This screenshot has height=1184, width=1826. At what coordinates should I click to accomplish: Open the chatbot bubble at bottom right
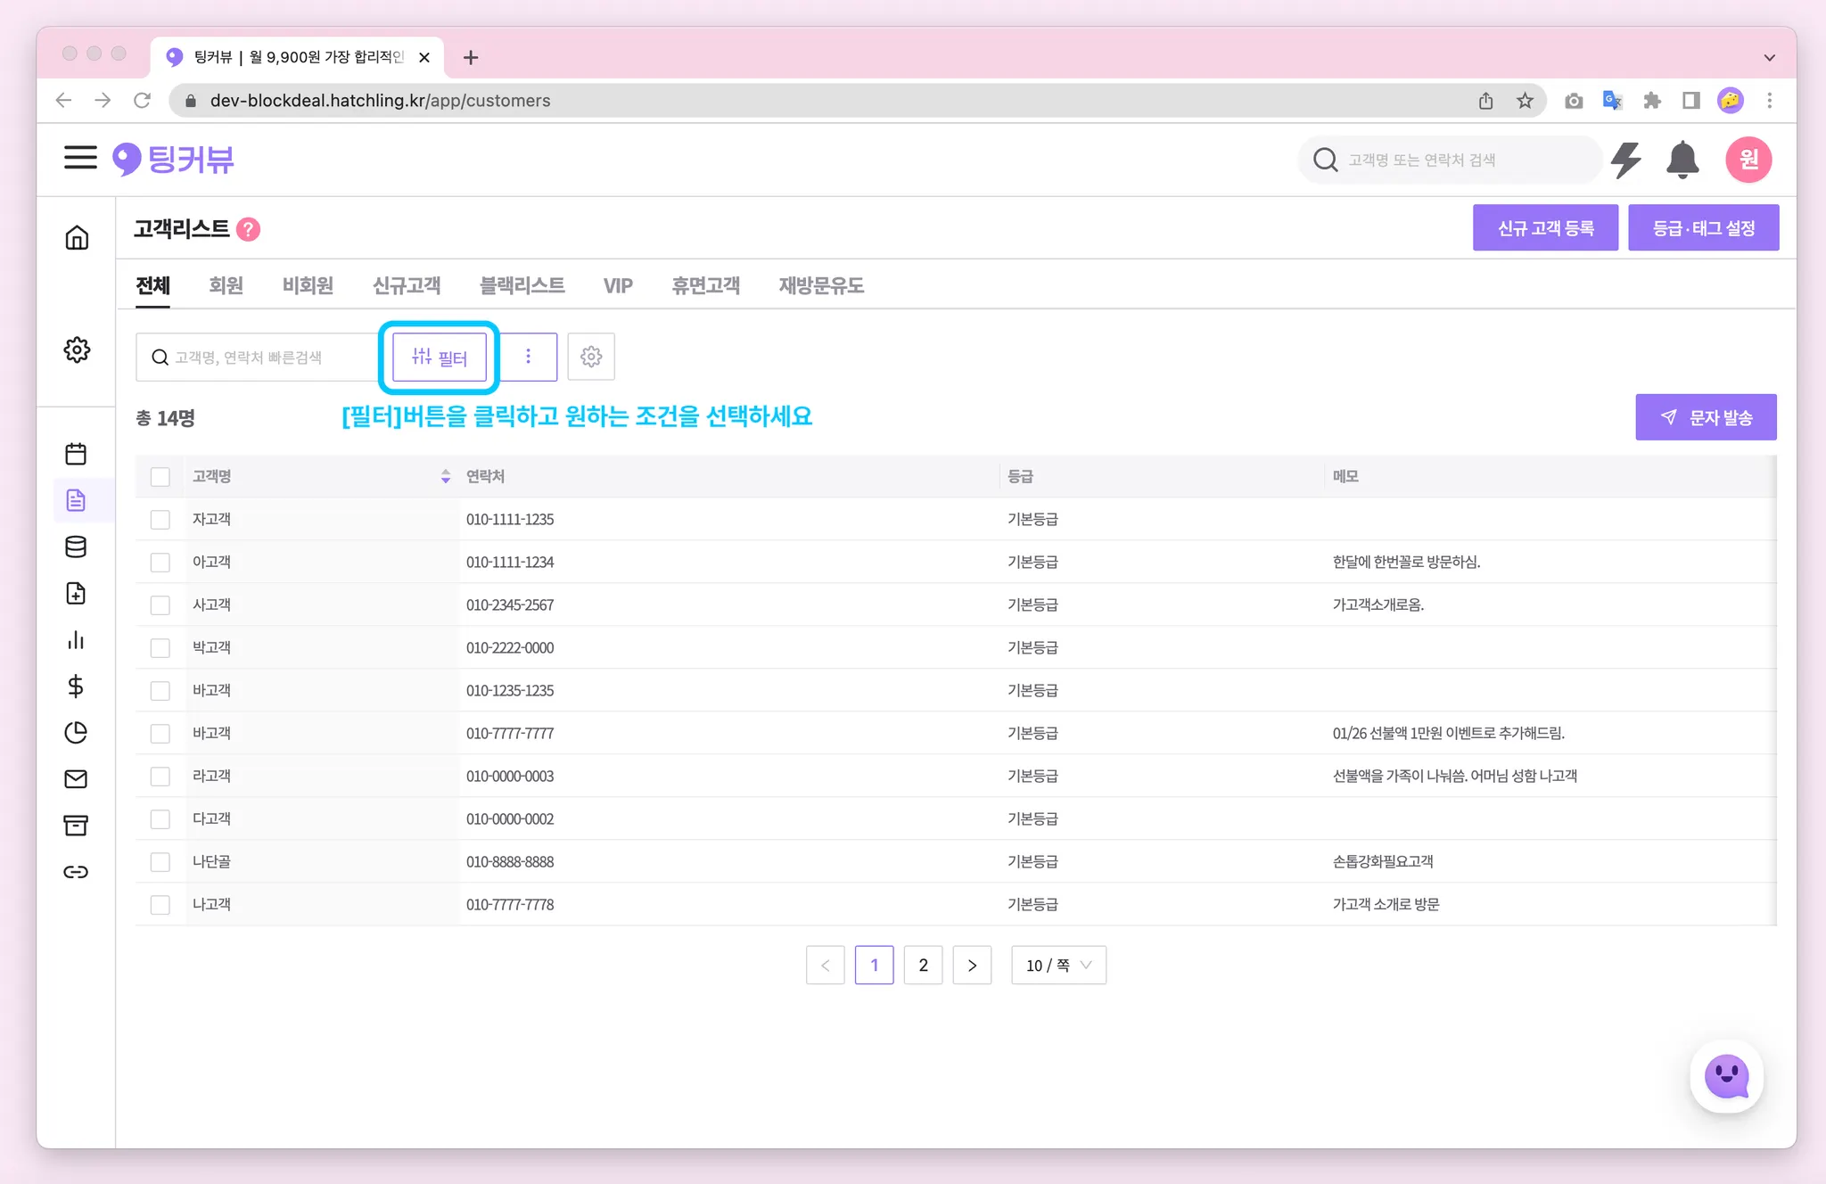click(x=1726, y=1076)
